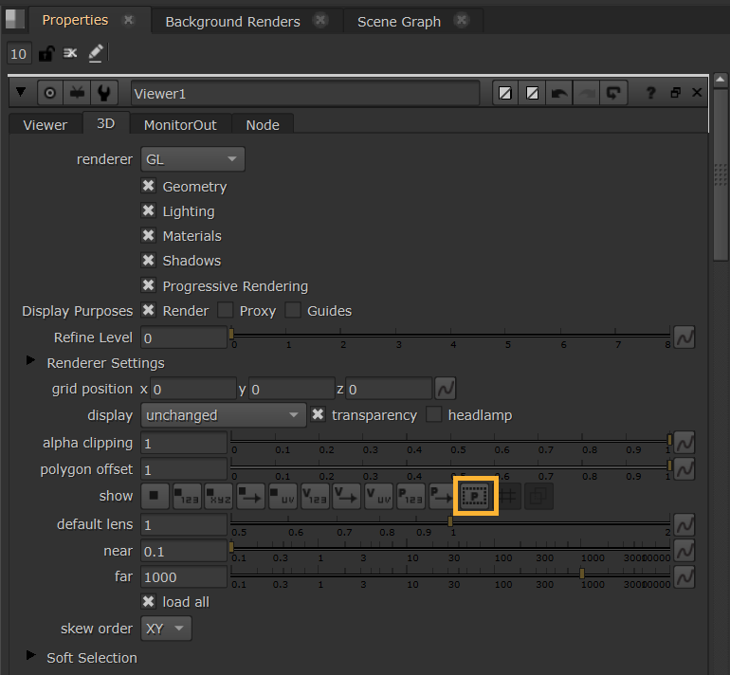Open the skew order XY dropdown
The width and height of the screenshot is (730, 675).
pyautogui.click(x=166, y=629)
